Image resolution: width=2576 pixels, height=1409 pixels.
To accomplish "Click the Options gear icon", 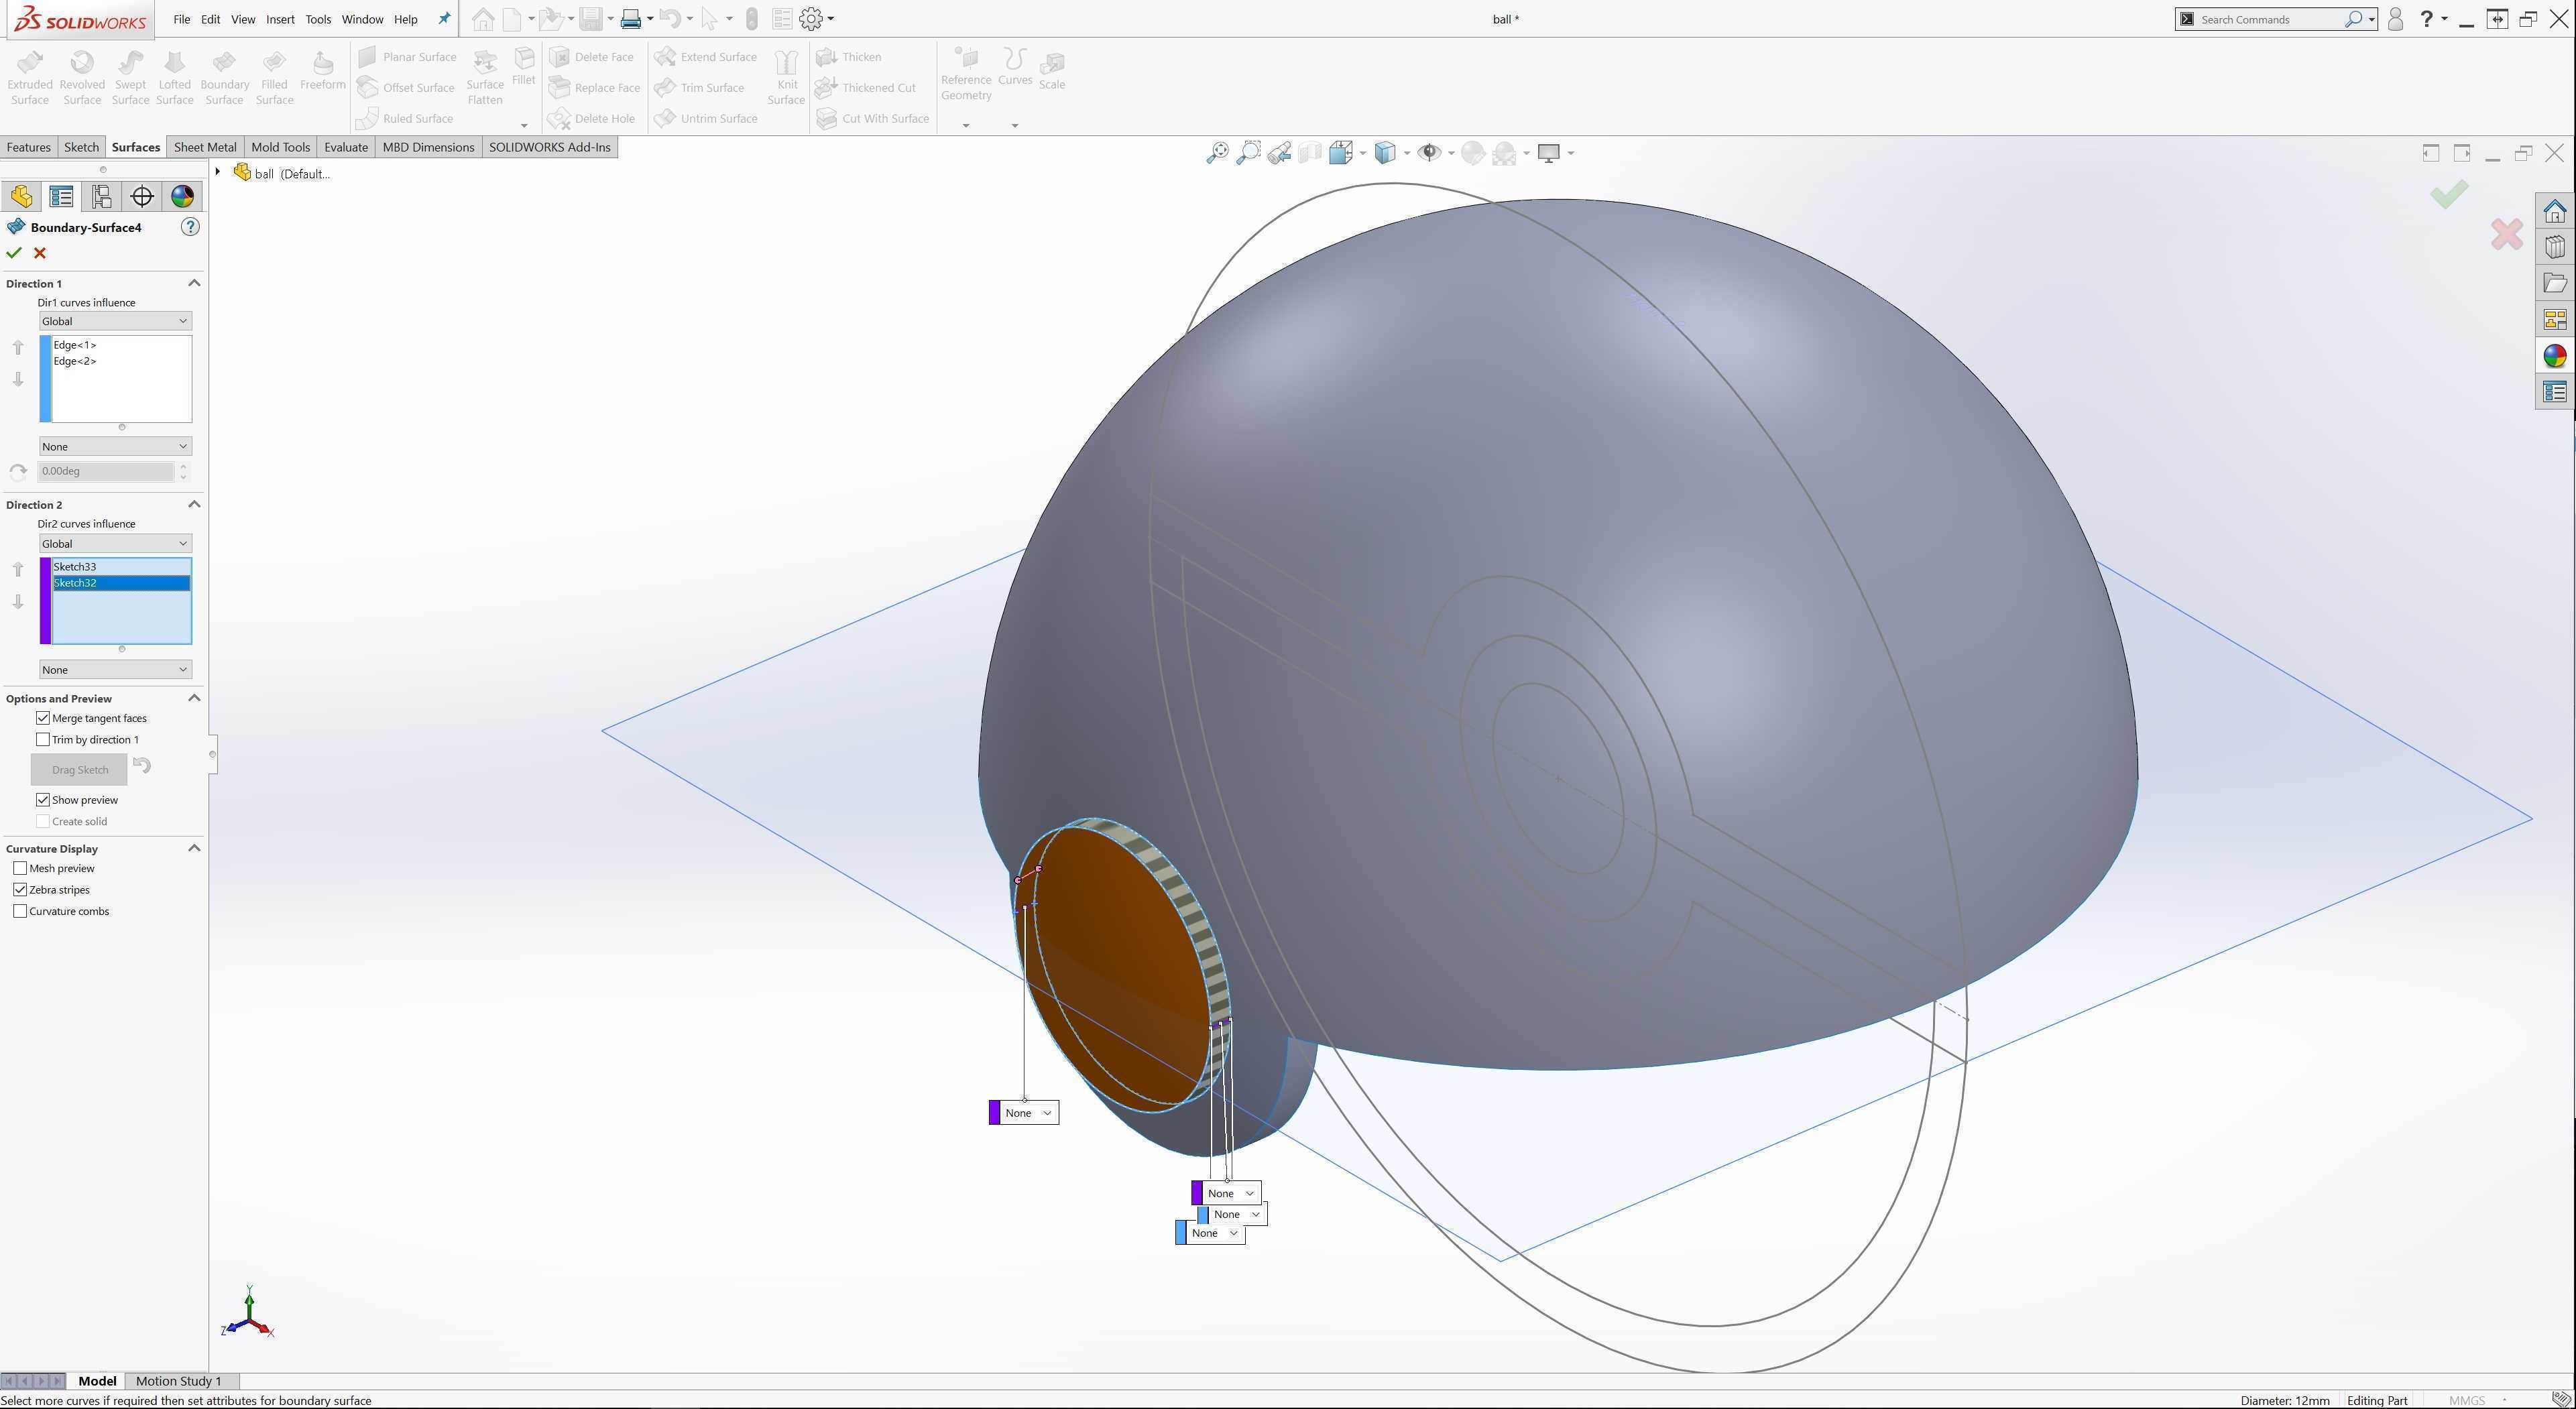I will 811,19.
